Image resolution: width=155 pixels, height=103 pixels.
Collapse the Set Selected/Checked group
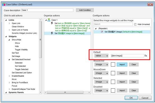tap(9, 59)
